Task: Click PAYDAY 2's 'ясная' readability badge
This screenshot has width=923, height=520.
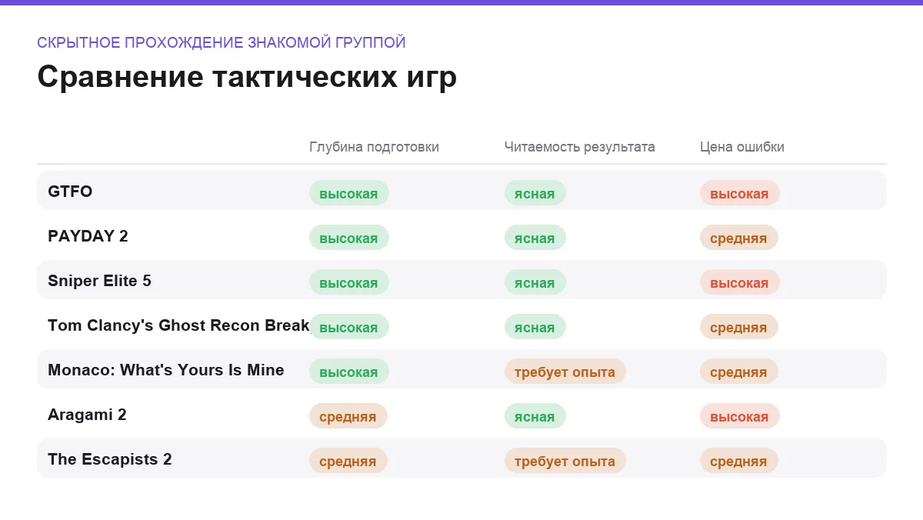Action: pos(535,238)
